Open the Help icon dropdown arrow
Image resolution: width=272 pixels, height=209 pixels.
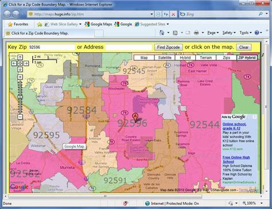click(261, 33)
